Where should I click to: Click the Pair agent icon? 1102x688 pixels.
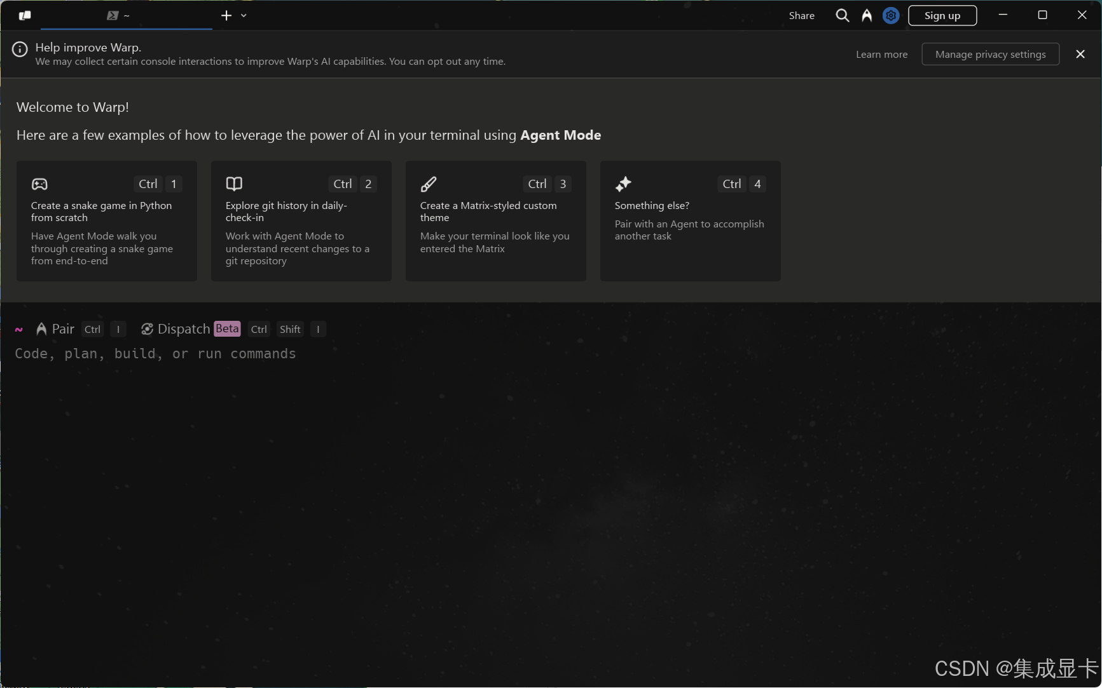tap(41, 329)
